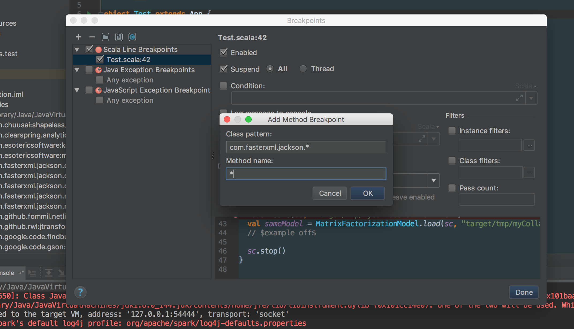Open help with question mark icon
This screenshot has width=574, height=329.
click(x=80, y=292)
